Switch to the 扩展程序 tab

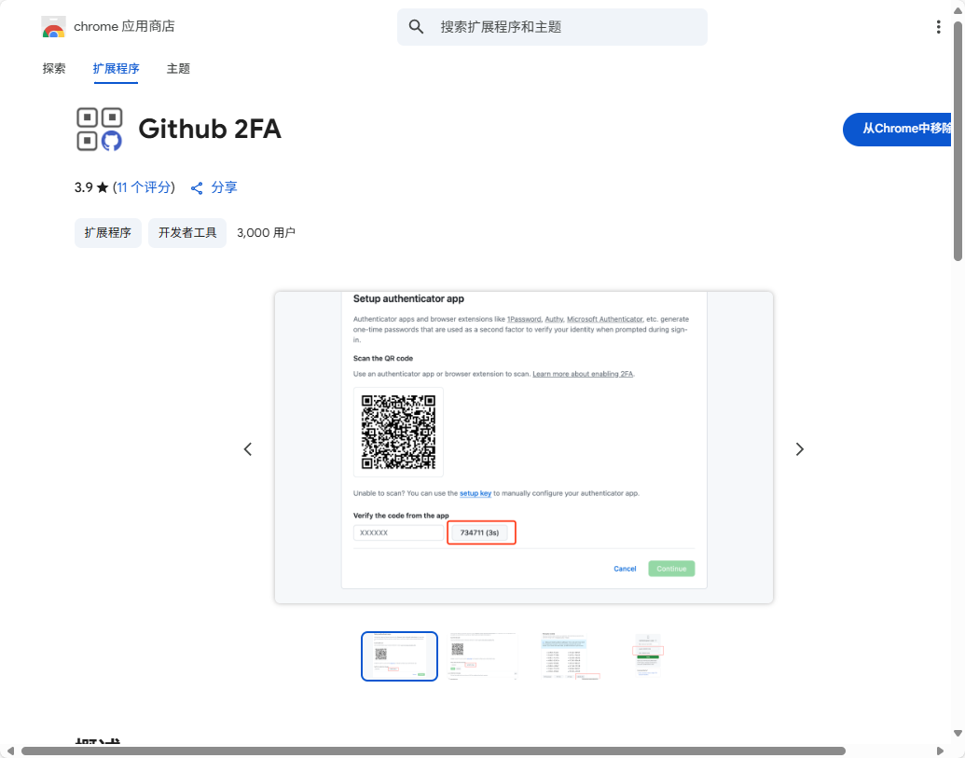point(116,68)
